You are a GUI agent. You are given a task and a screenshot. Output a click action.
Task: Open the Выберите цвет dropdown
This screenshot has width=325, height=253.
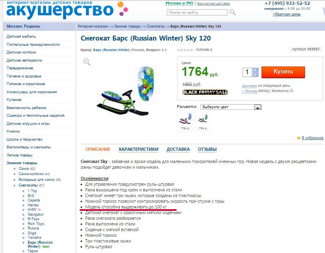tap(231, 107)
